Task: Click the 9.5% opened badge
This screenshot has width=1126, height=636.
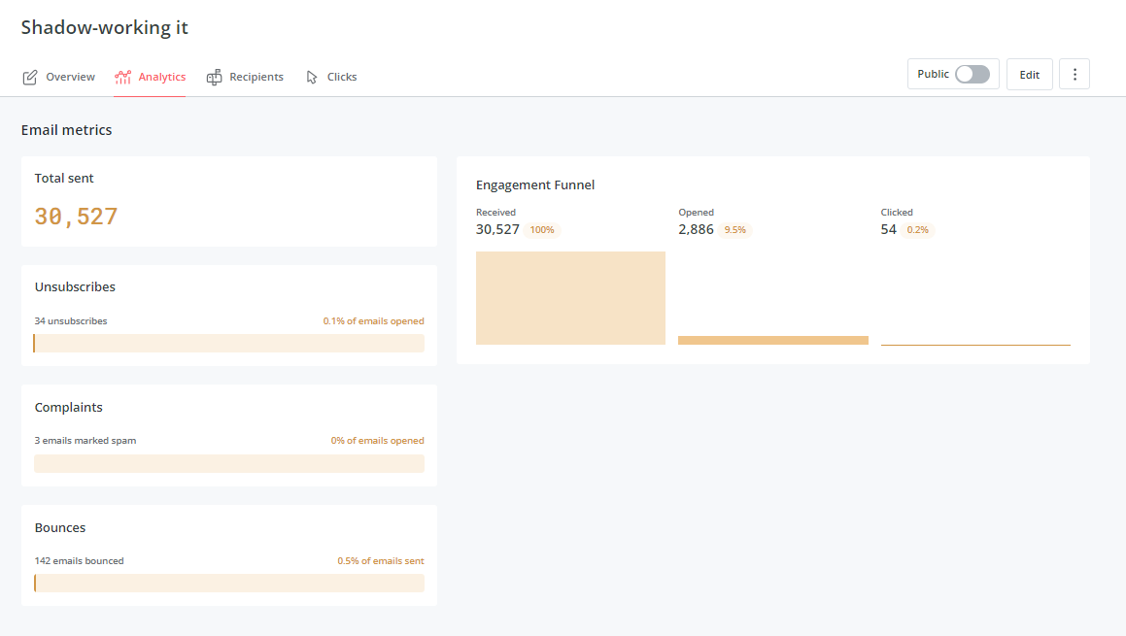Action: click(x=734, y=229)
